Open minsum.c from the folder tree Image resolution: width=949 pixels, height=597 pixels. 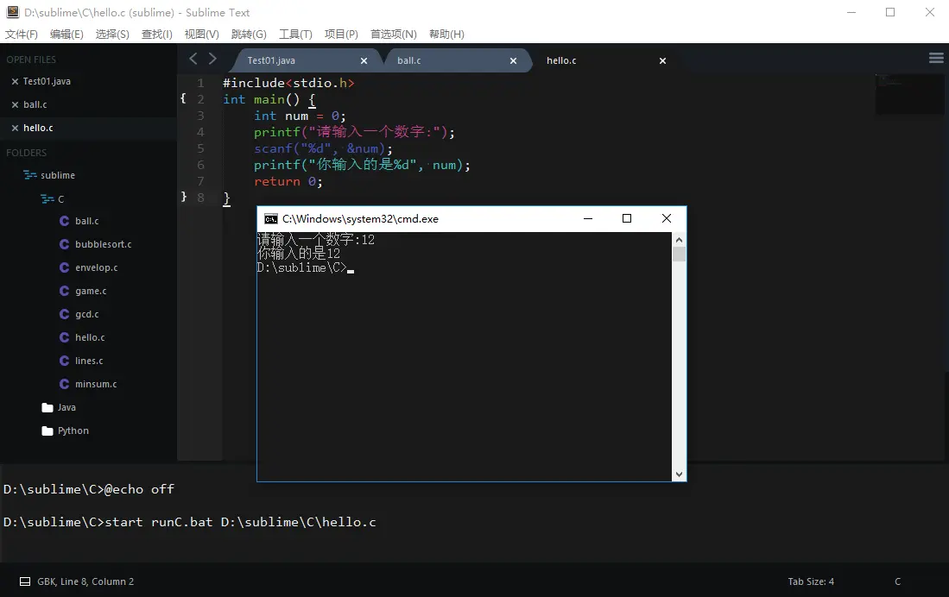(x=96, y=384)
